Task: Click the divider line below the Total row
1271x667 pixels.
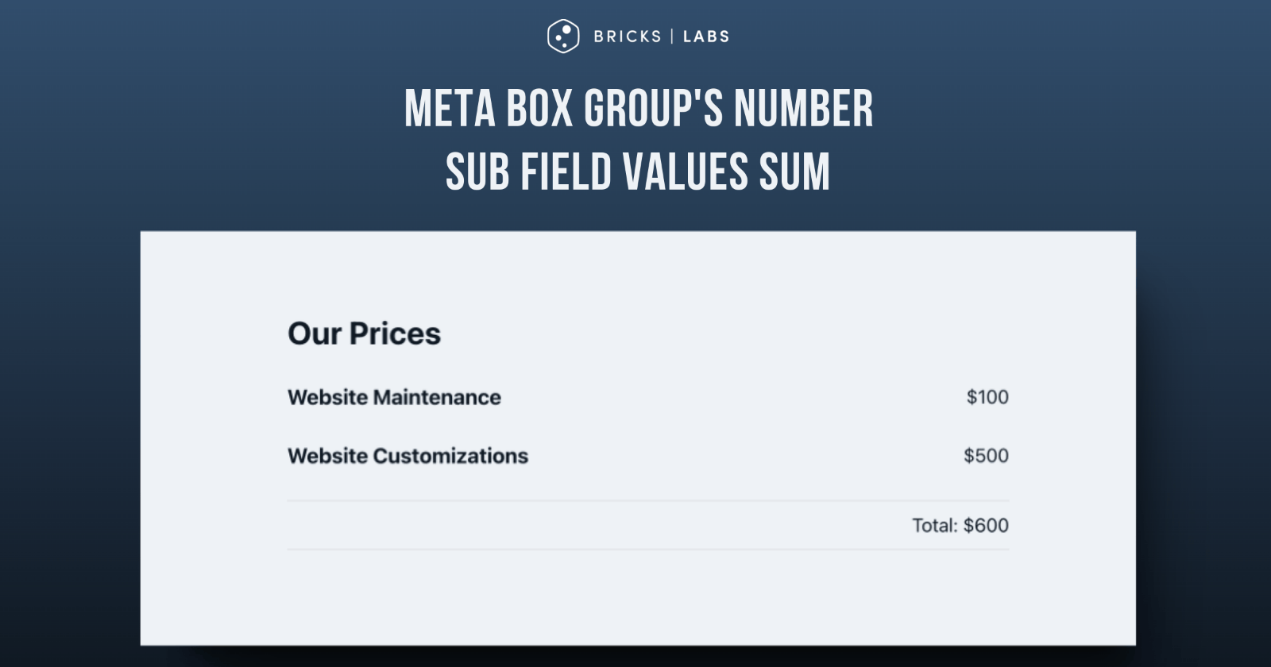Action: point(647,549)
